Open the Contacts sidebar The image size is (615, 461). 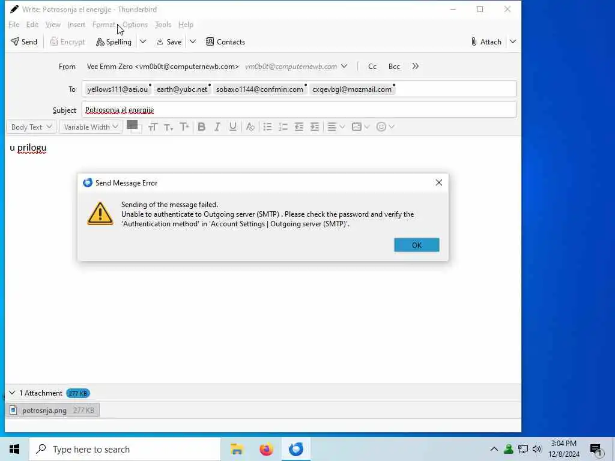[x=226, y=41]
